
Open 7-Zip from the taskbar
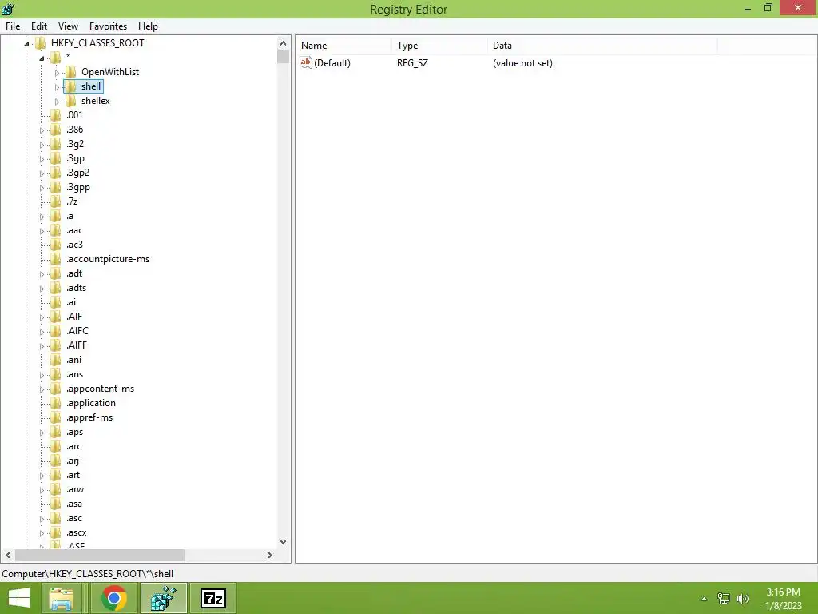click(212, 598)
